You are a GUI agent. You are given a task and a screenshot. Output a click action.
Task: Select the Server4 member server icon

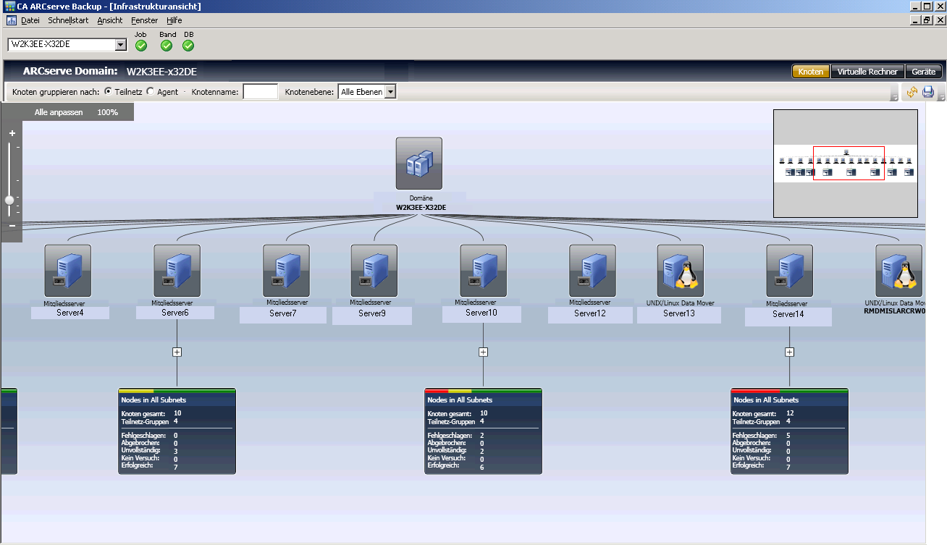pos(68,271)
